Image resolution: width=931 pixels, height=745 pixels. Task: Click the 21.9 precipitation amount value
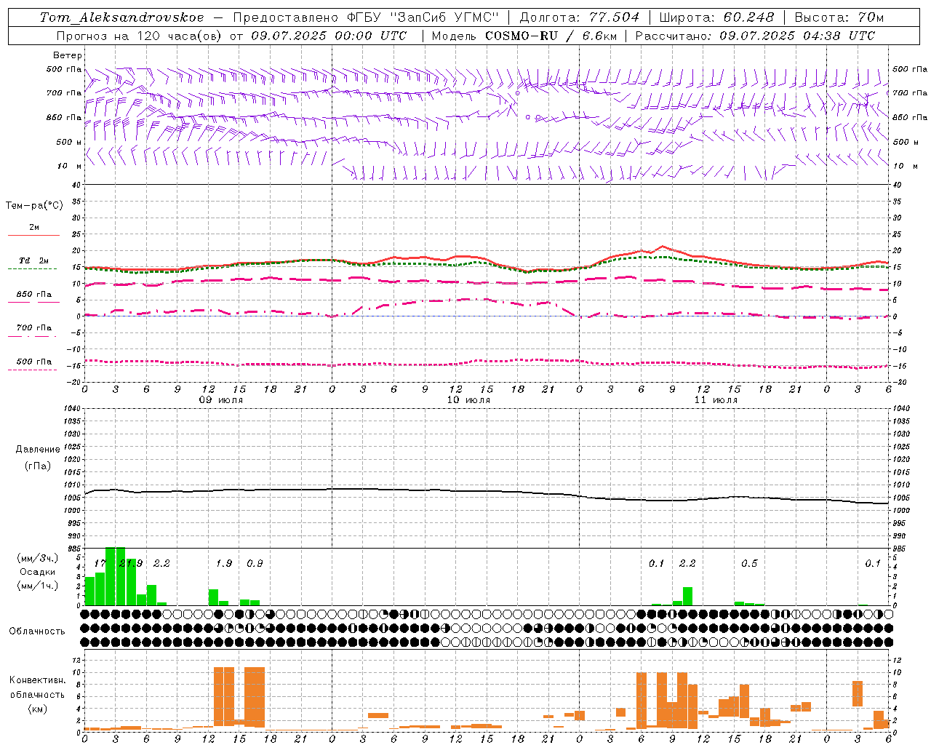click(131, 563)
